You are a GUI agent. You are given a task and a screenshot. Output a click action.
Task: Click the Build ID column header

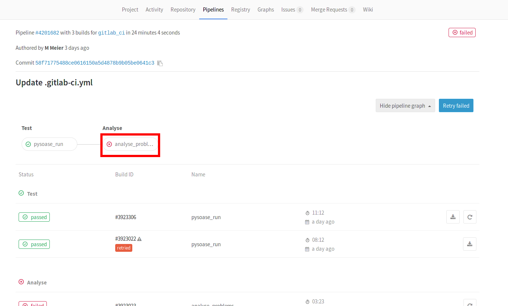(x=124, y=174)
